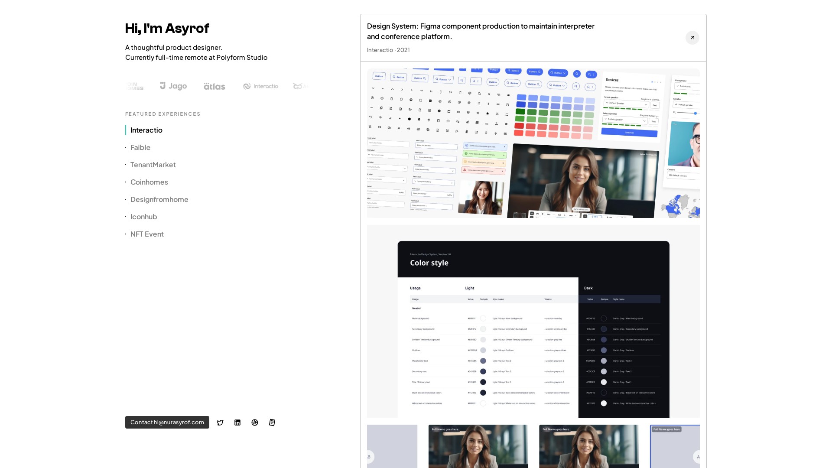View the NFT Event experience
The width and height of the screenshot is (832, 468).
(147, 234)
